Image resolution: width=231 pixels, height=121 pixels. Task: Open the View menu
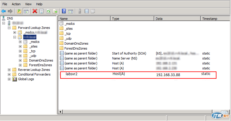[x=28, y=4]
